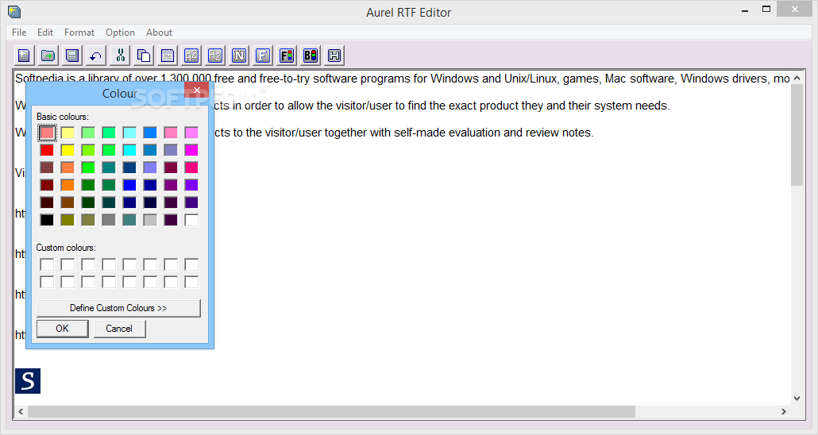Click the Softpedia S logo image in document
Viewport: 818px width, 435px height.
[x=28, y=381]
